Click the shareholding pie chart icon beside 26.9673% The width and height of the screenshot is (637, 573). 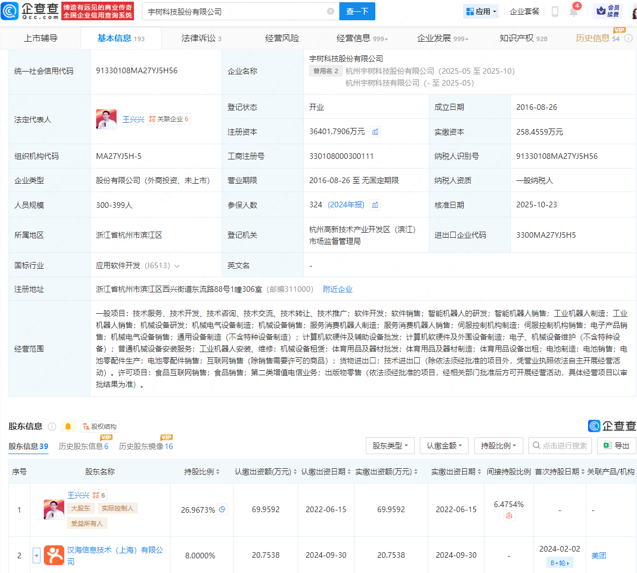[x=222, y=509]
